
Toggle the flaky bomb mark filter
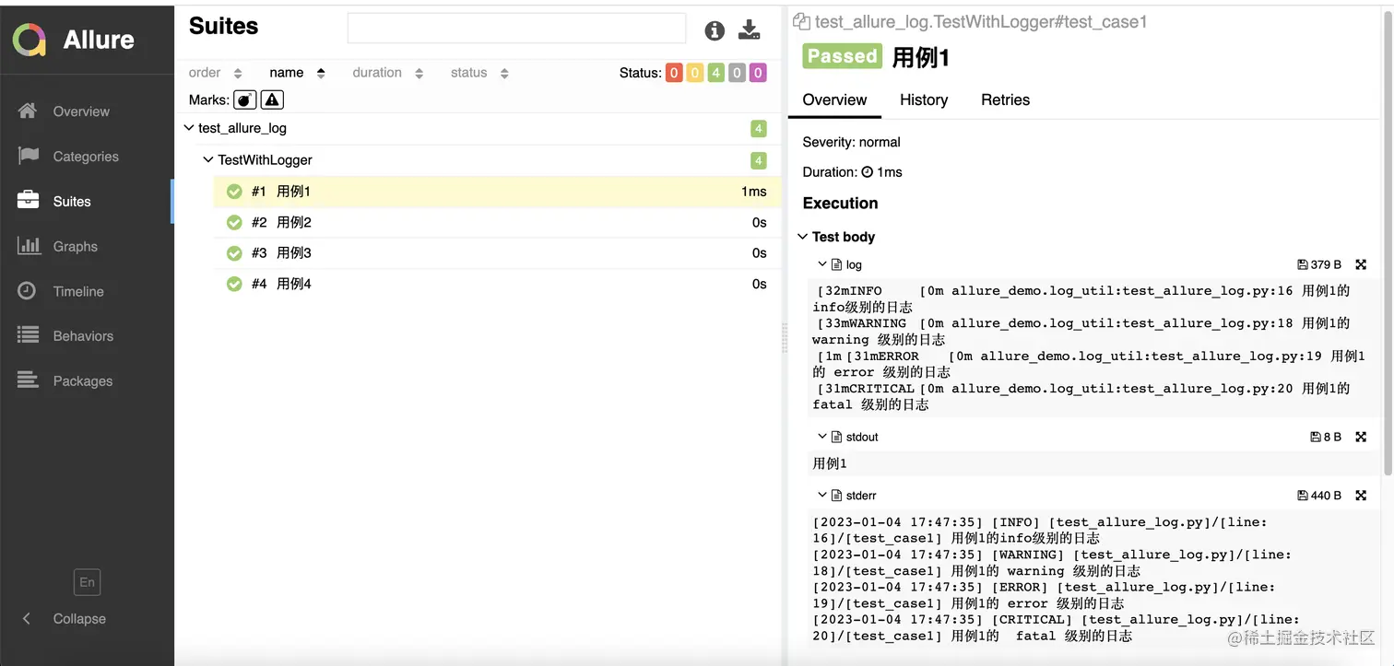point(245,99)
